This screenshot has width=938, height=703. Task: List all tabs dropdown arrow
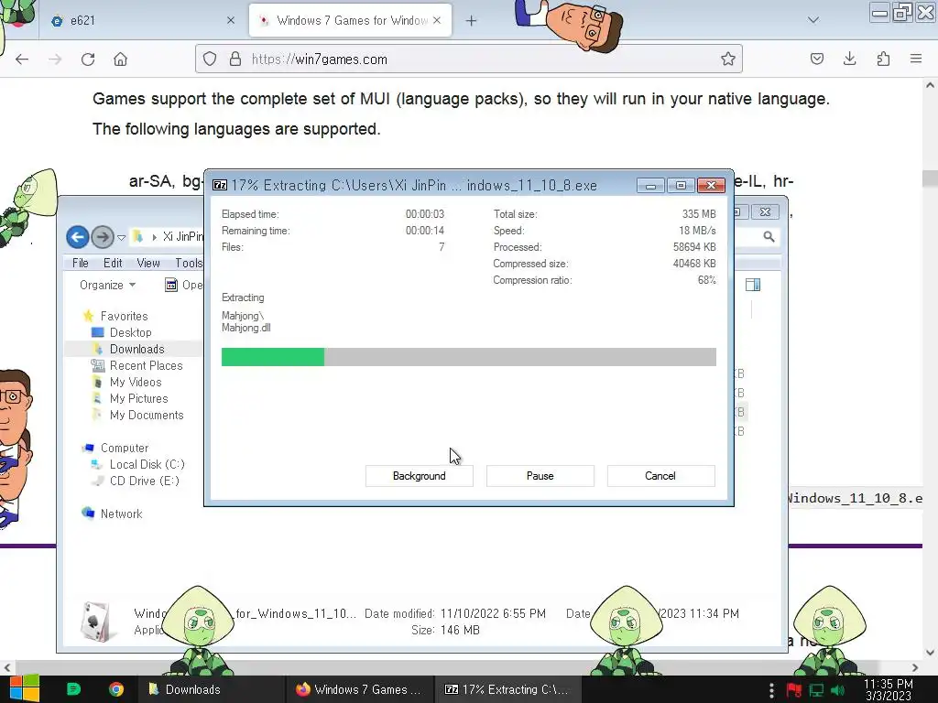point(813,20)
